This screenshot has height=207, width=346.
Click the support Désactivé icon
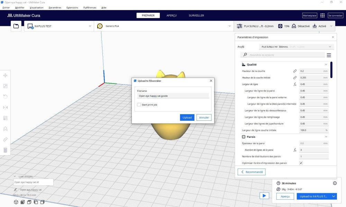(294, 26)
